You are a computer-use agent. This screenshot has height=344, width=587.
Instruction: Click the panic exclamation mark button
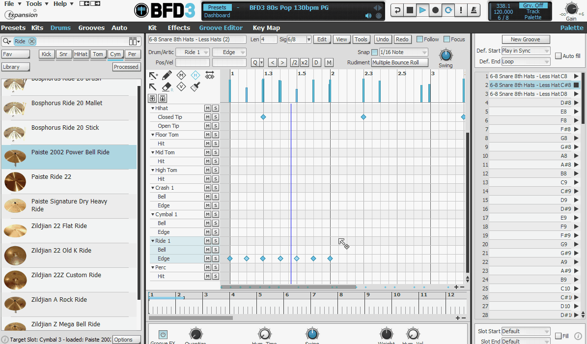(x=461, y=10)
